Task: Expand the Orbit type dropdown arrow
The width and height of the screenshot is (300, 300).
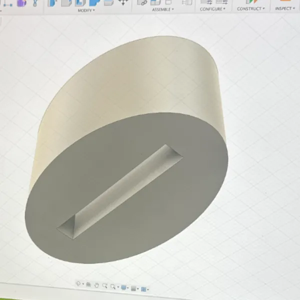Action: click(x=83, y=284)
